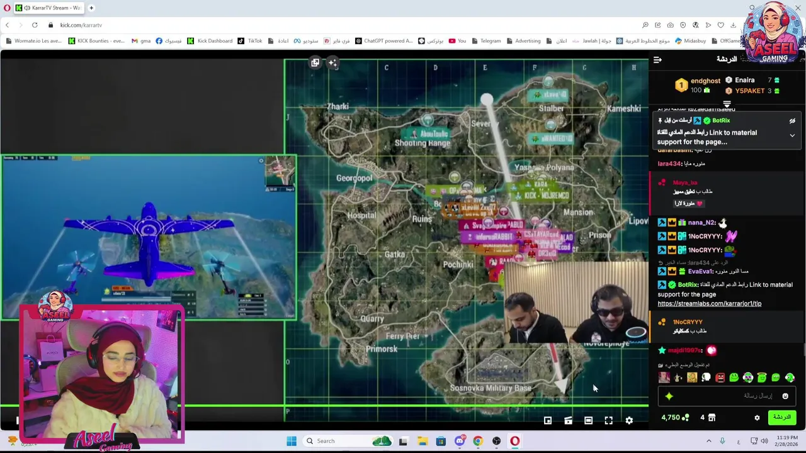Open browser downloads icon in toolbar
Image resolution: width=806 pixels, height=453 pixels.
coord(733,25)
